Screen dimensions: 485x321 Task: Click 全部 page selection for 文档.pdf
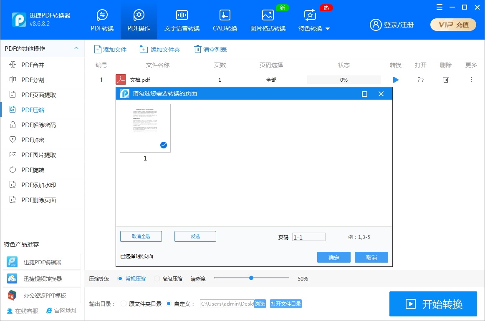click(x=271, y=80)
